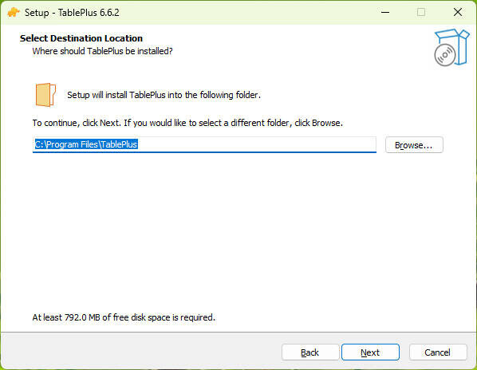Open the Browse... folder picker
The image size is (477, 370).
[x=414, y=145]
